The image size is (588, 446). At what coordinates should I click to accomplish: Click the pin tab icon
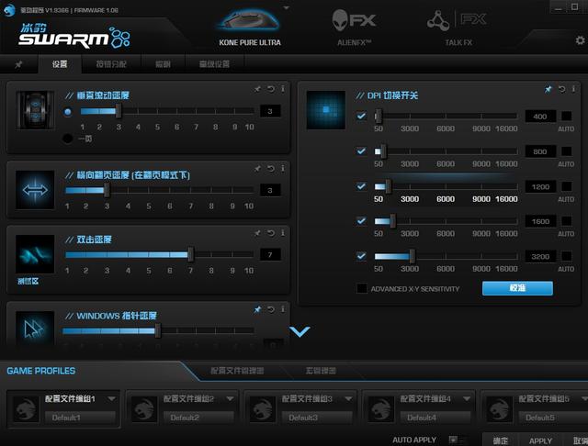pos(18,64)
